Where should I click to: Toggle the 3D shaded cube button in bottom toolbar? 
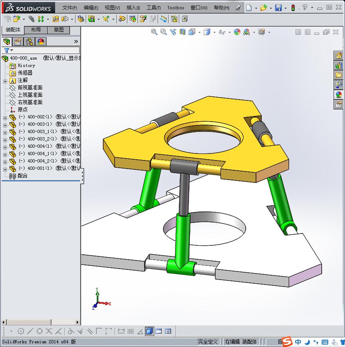point(149,331)
